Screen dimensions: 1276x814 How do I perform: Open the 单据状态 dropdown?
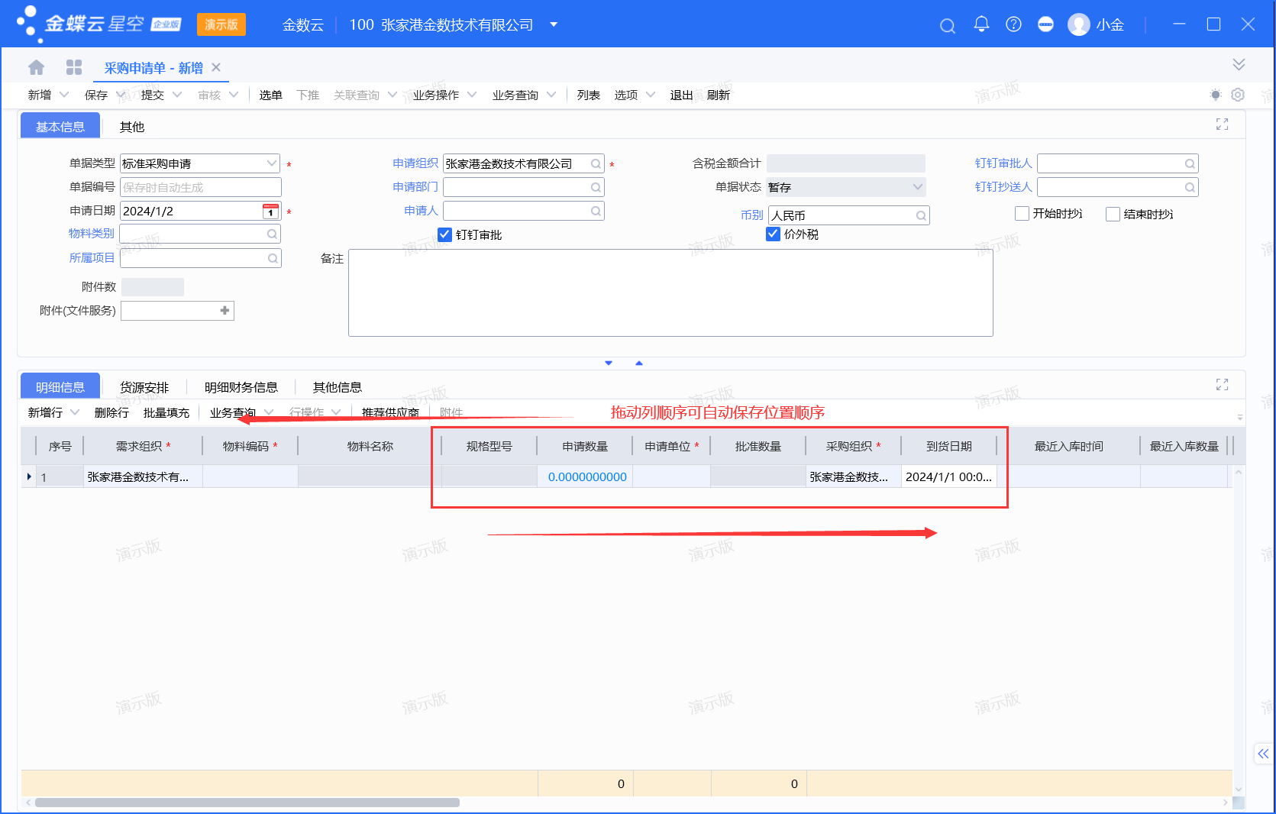pos(917,187)
